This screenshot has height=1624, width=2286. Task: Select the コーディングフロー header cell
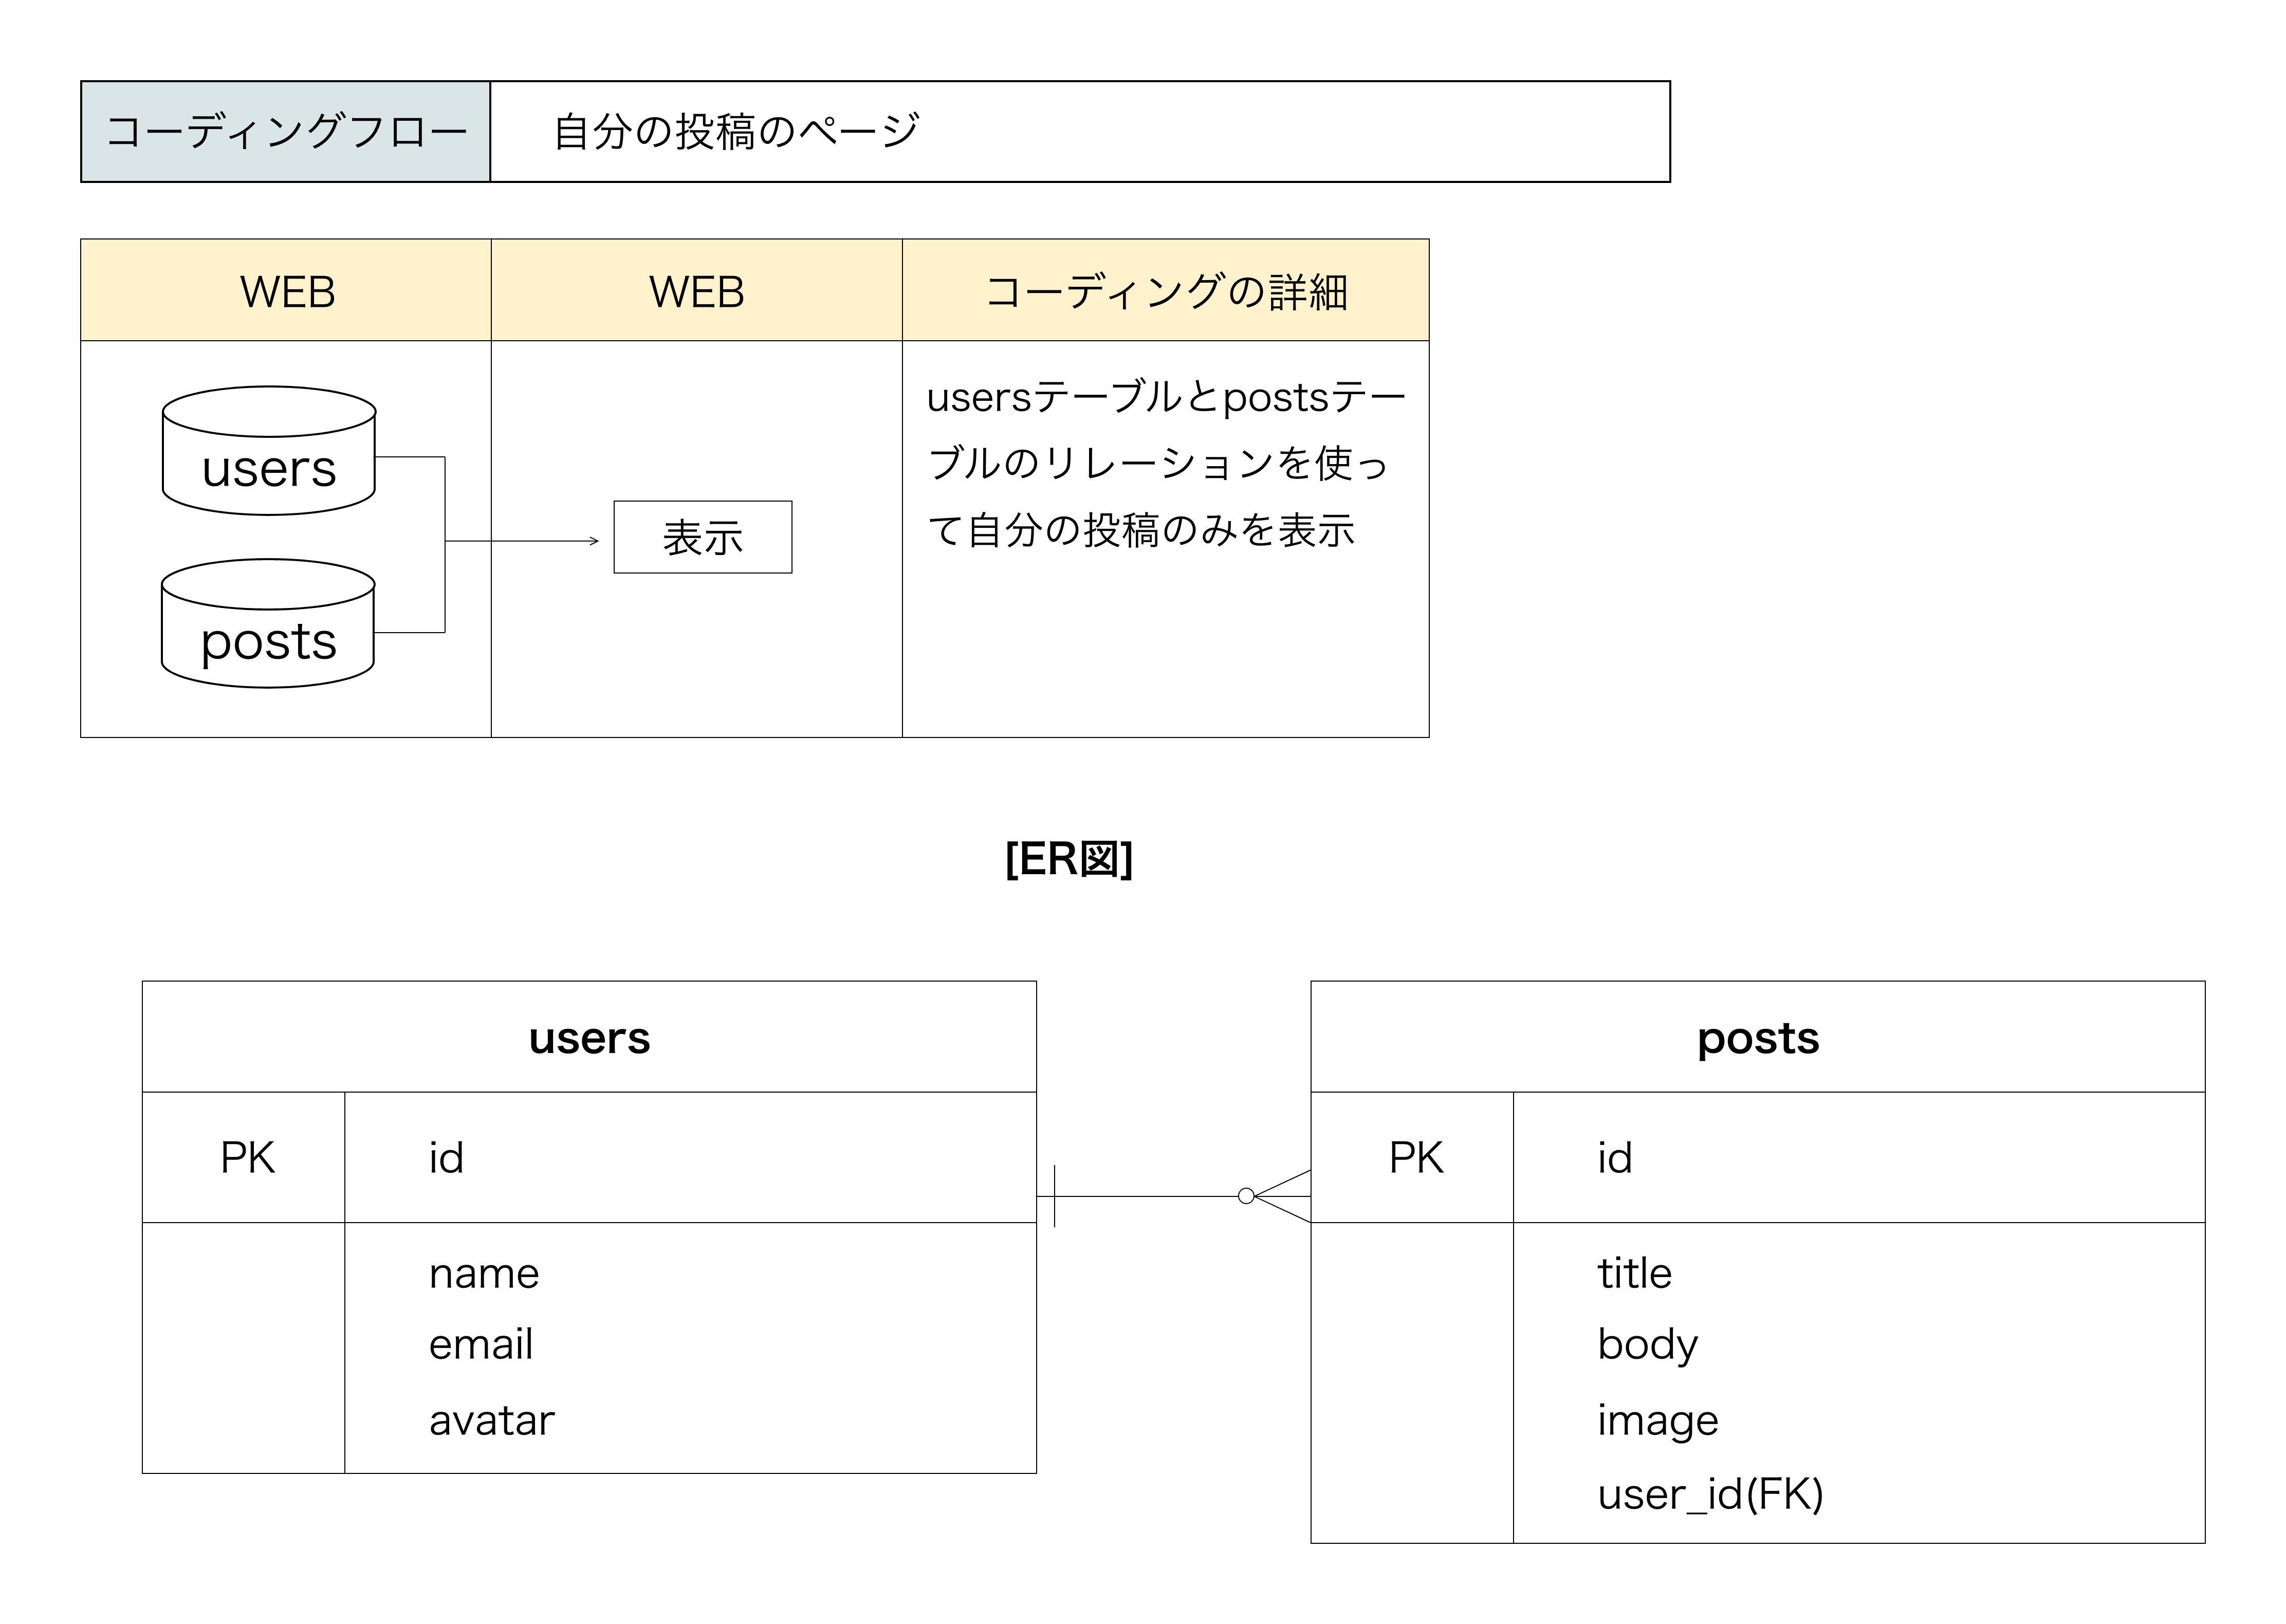coord(286,132)
